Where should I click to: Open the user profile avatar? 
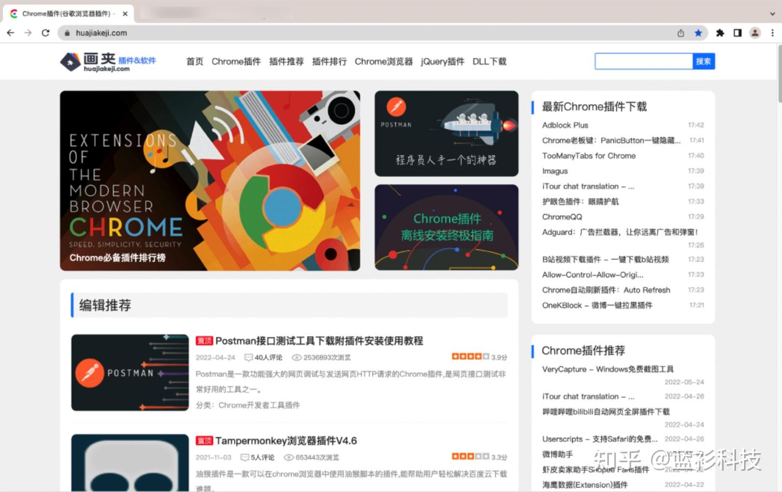coord(755,33)
